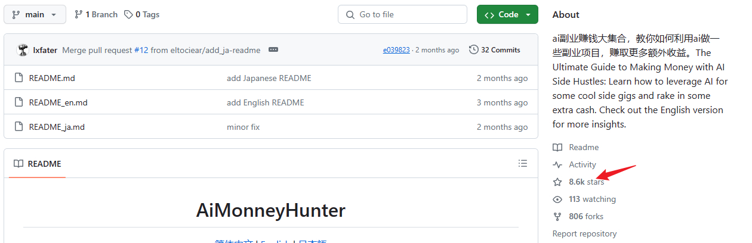The height and width of the screenshot is (243, 752).
Task: Click lxfater's avatar image
Action: (x=23, y=50)
